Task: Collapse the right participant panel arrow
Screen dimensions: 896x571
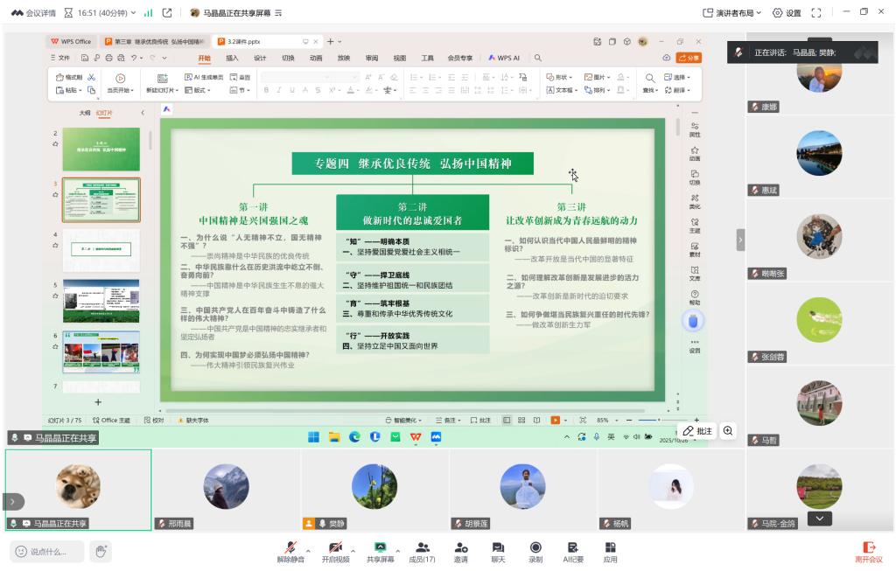Action: pyautogui.click(x=740, y=239)
